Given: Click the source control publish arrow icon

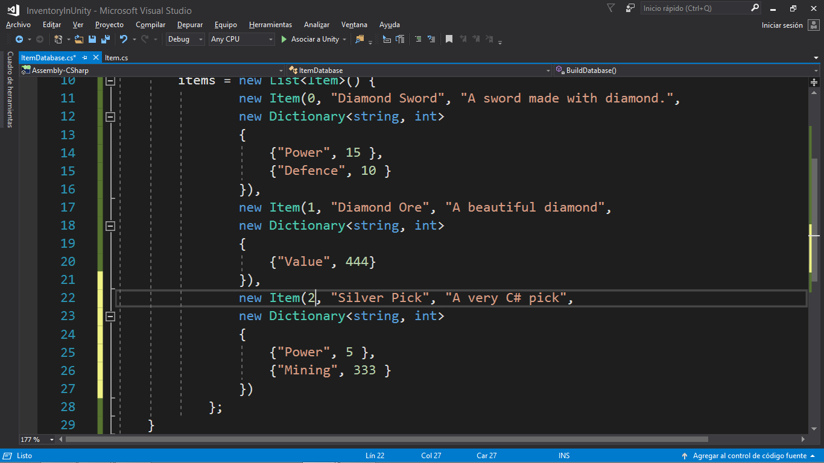Looking at the screenshot, I should click(684, 456).
